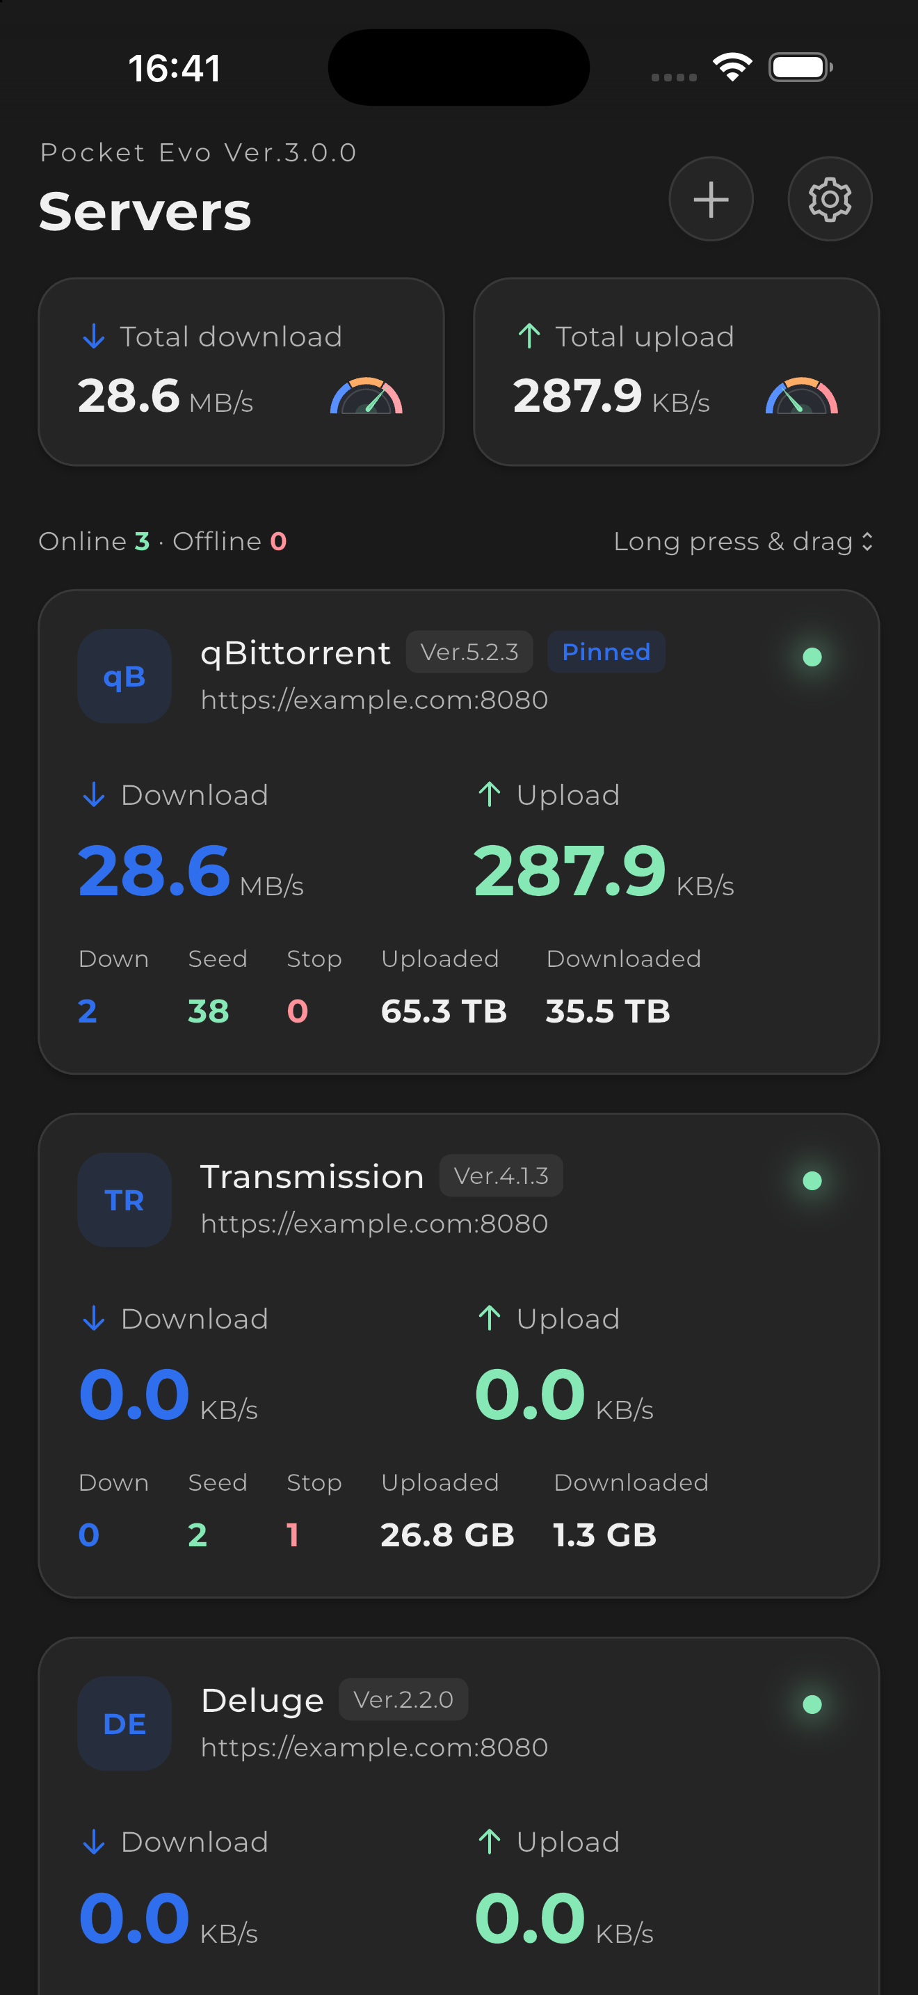Image resolution: width=918 pixels, height=1995 pixels.
Task: Tap qBittorrent's green online status dot
Action: tap(812, 657)
